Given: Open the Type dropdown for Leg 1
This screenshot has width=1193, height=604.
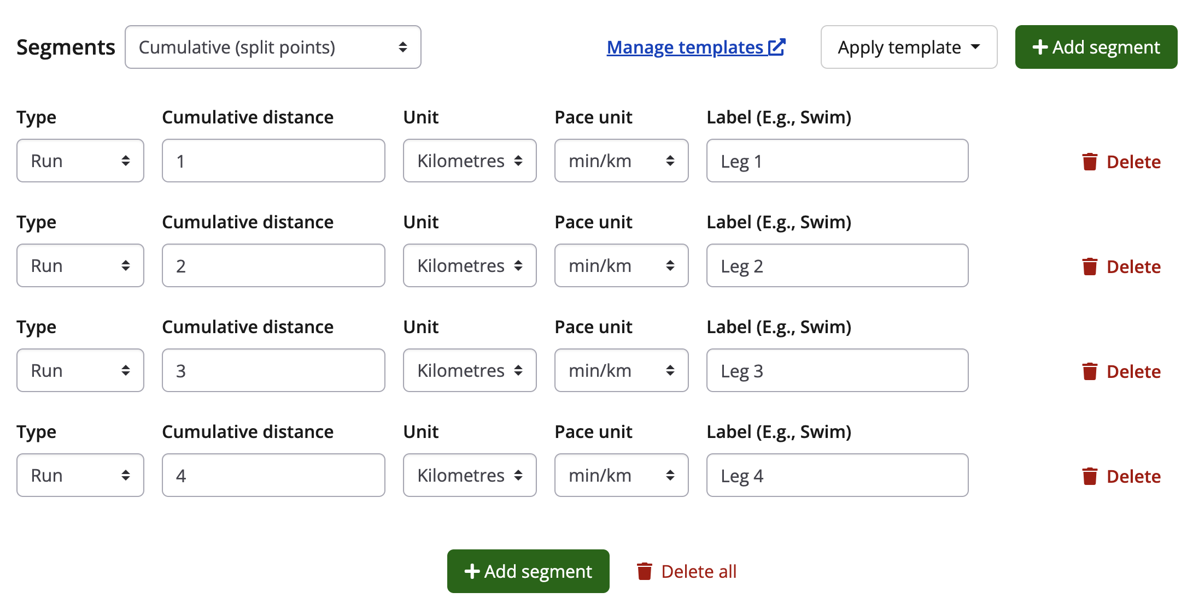Looking at the screenshot, I should pyautogui.click(x=80, y=161).
